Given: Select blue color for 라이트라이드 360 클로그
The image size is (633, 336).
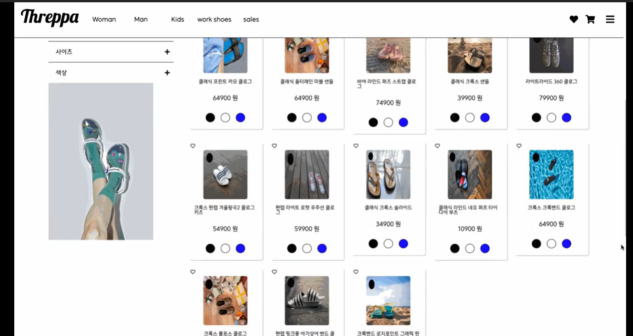Looking at the screenshot, I should coord(566,118).
